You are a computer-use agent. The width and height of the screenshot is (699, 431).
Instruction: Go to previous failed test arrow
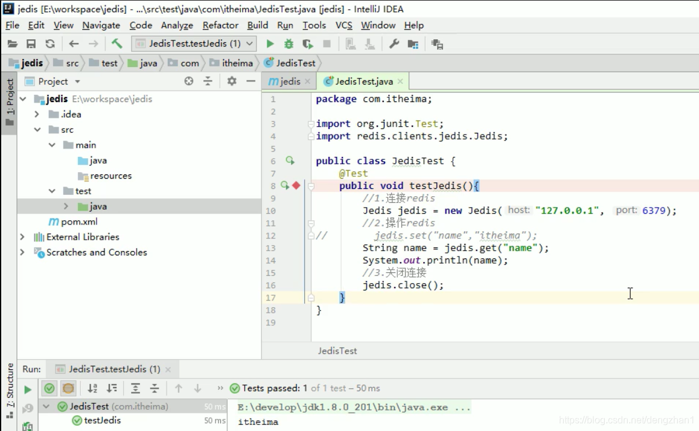click(x=178, y=388)
